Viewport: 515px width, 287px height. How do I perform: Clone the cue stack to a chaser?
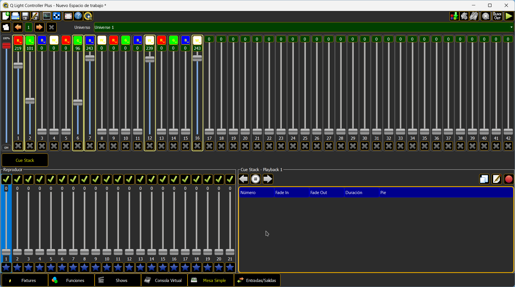click(484, 179)
